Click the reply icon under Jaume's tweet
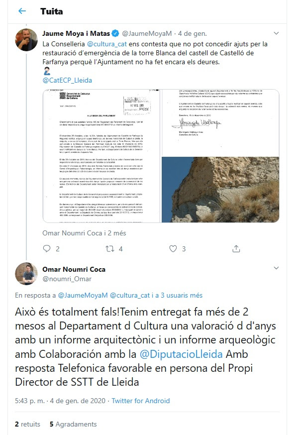Screen dimensions: 304x435 click(47, 248)
